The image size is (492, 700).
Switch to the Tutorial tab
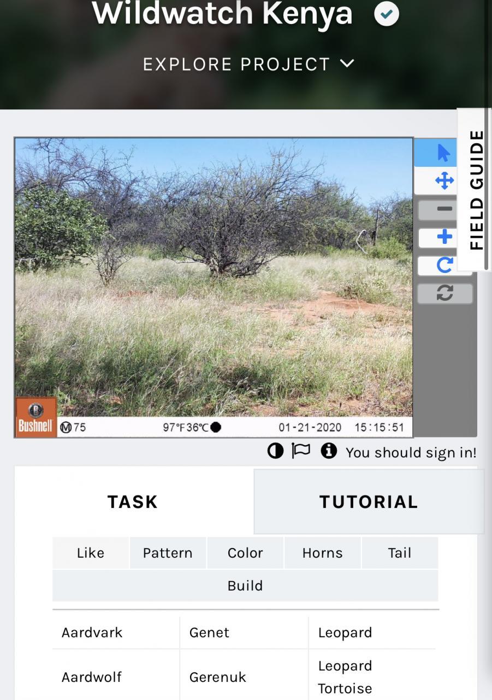369,501
